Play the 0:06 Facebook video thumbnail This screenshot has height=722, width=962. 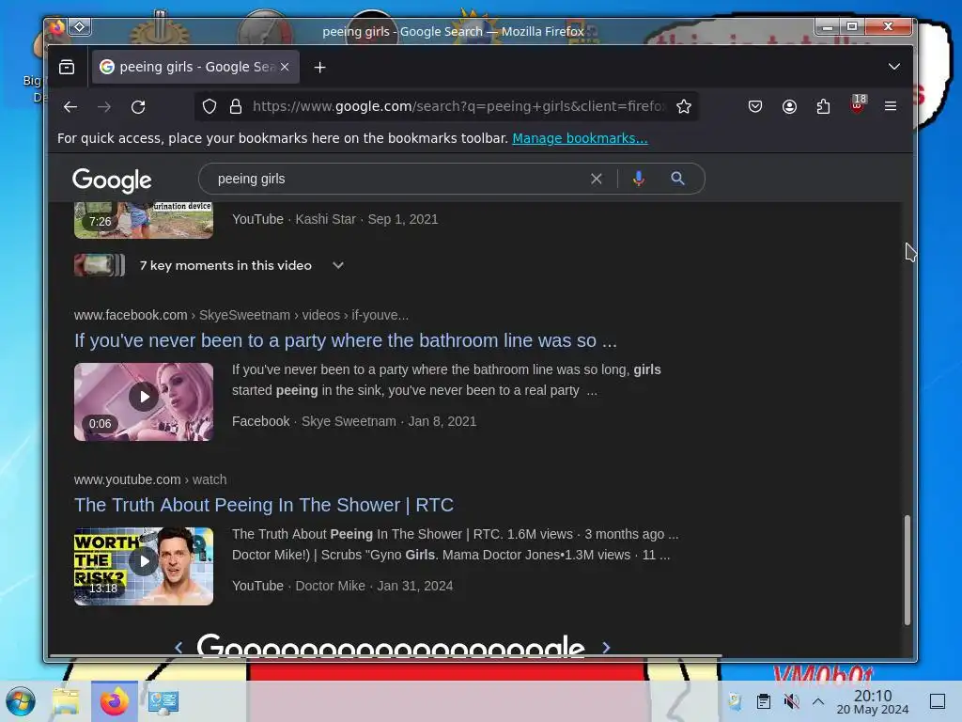coord(144,401)
